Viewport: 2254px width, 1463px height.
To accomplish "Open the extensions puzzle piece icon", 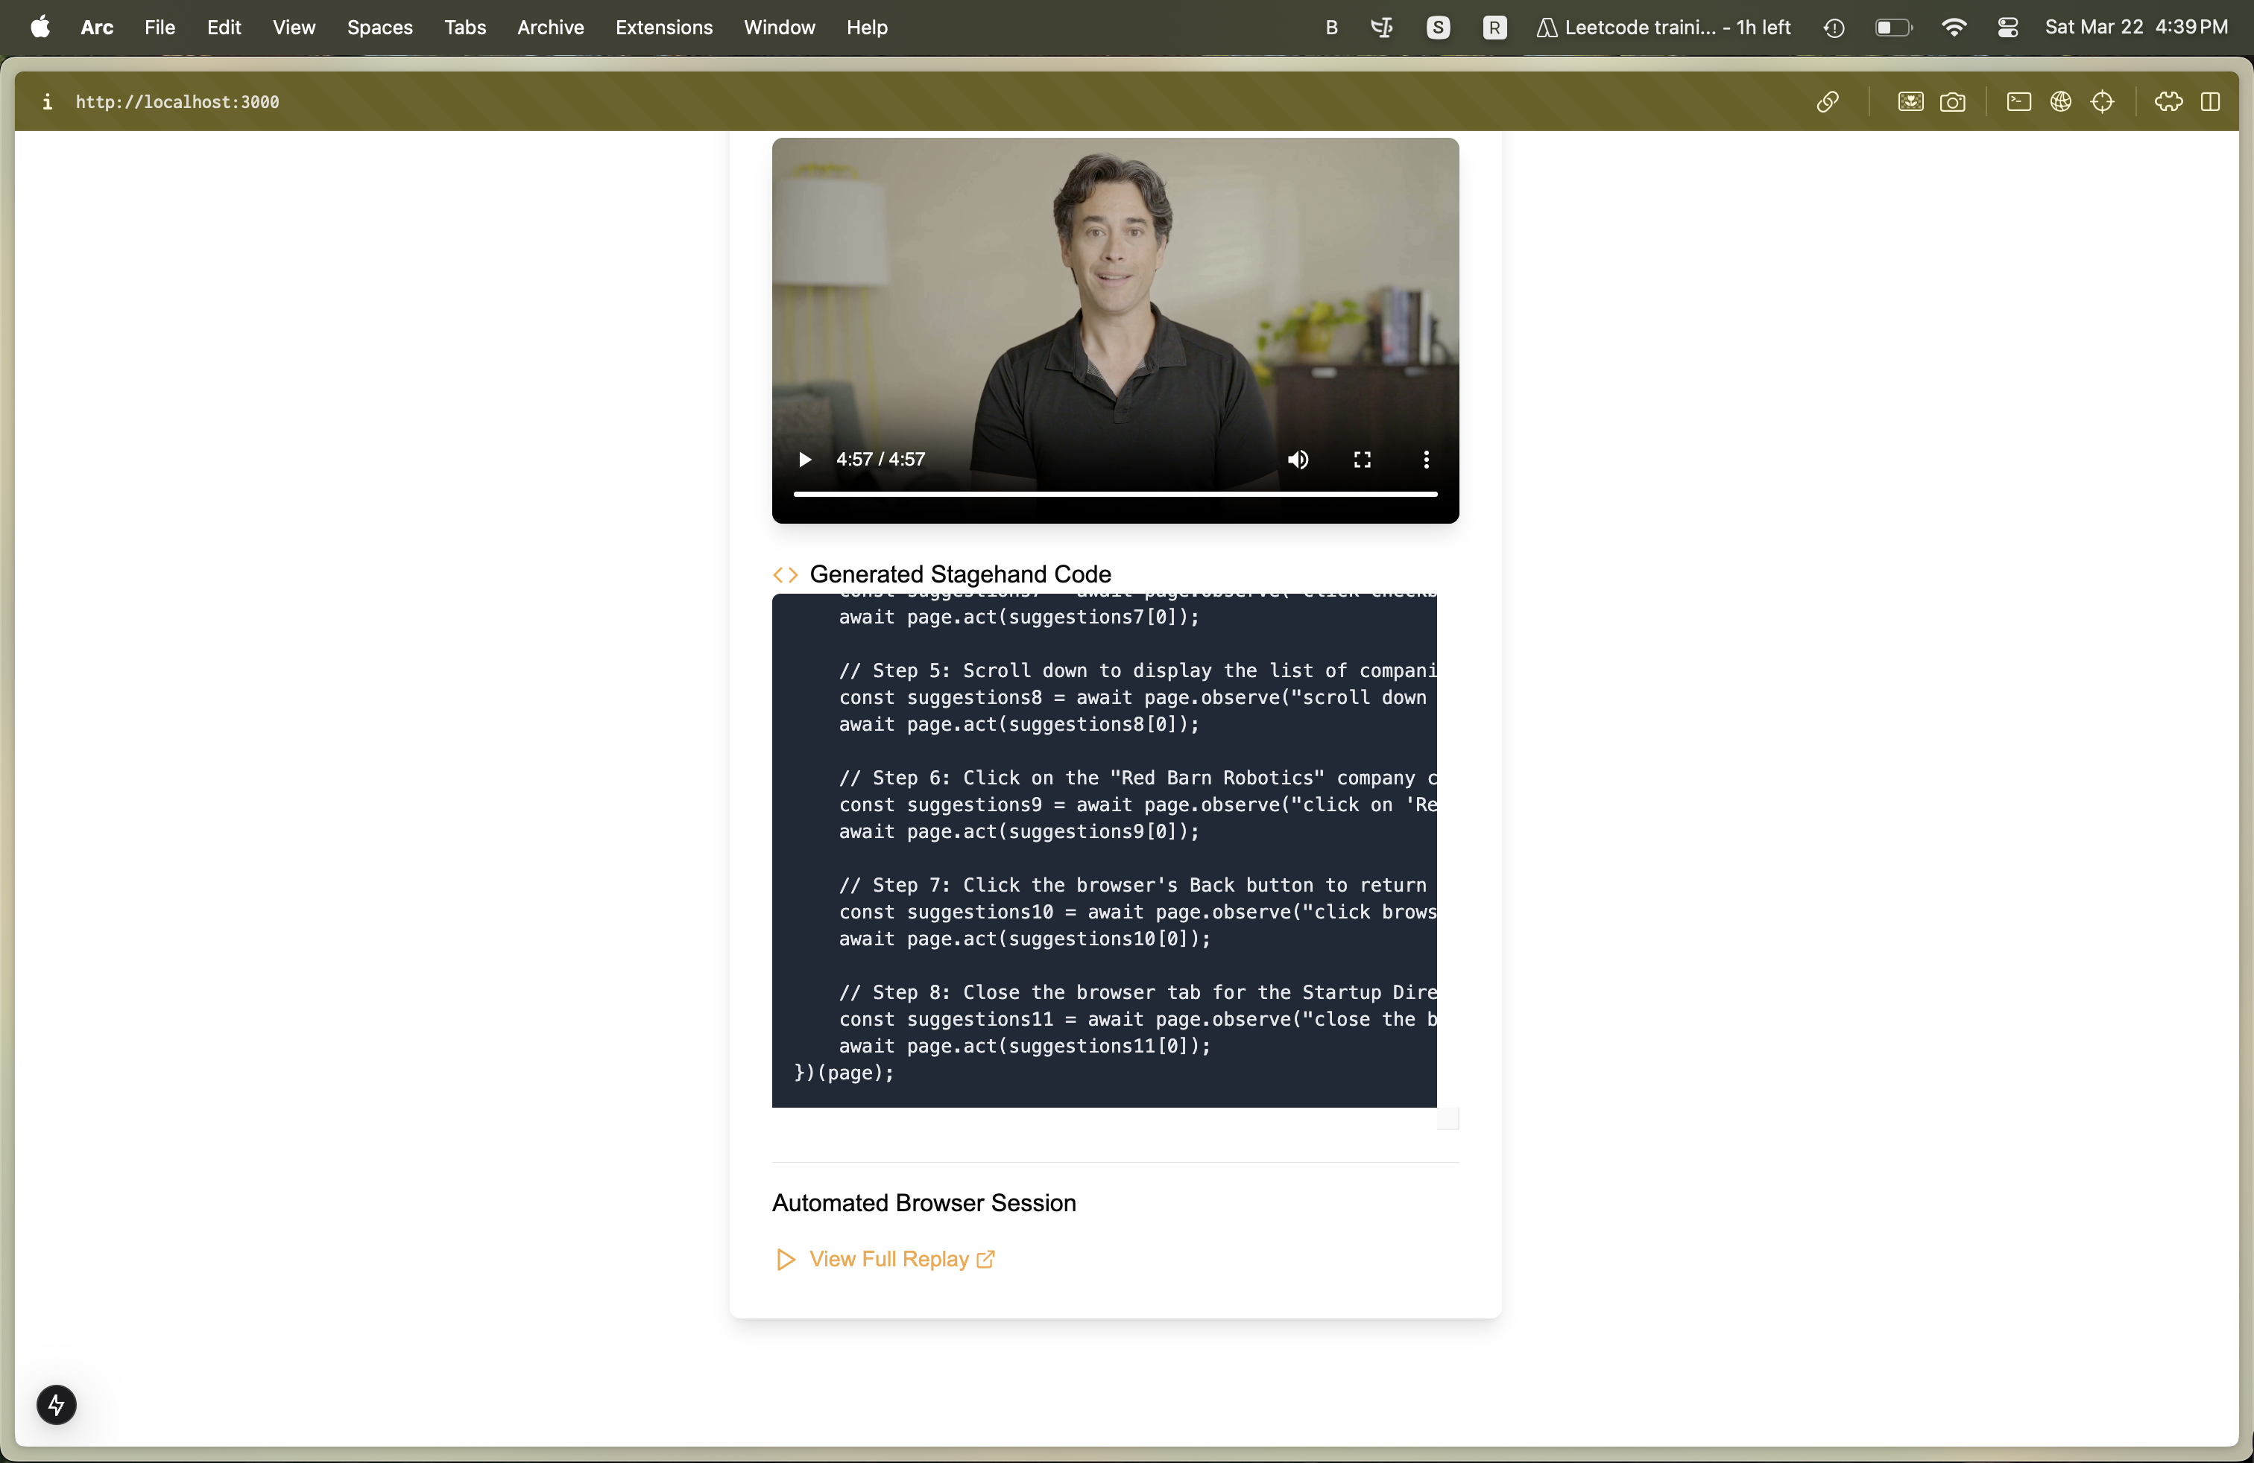I will coord(2168,102).
